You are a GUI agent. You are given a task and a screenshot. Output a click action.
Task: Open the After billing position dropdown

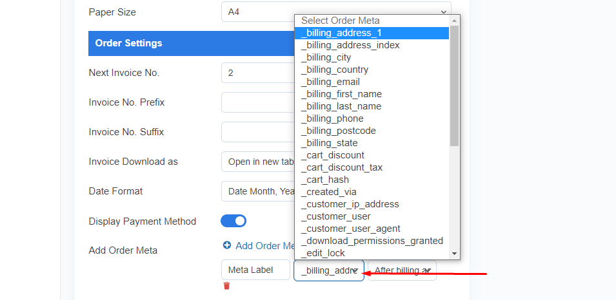pyautogui.click(x=402, y=270)
